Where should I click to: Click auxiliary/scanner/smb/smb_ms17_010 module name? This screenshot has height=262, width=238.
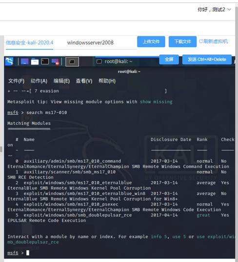70,172
